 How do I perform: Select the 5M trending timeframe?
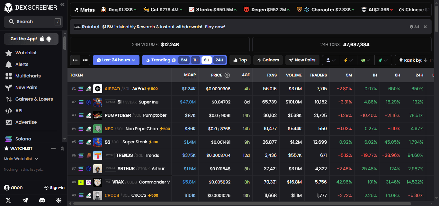click(x=184, y=60)
